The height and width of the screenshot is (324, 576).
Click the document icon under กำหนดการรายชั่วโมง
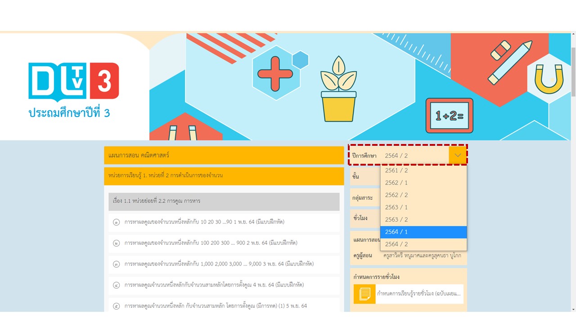pyautogui.click(x=364, y=294)
